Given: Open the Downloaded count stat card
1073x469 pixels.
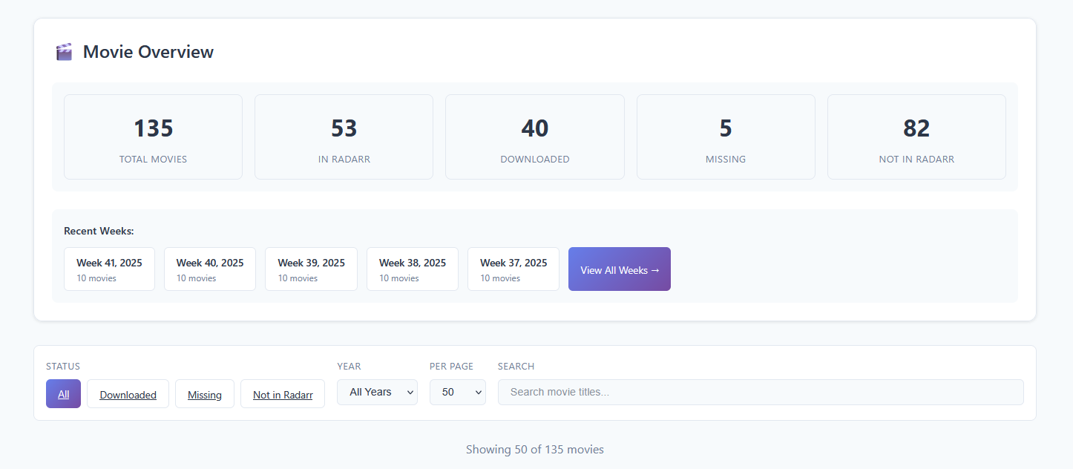Looking at the screenshot, I should pyautogui.click(x=534, y=137).
